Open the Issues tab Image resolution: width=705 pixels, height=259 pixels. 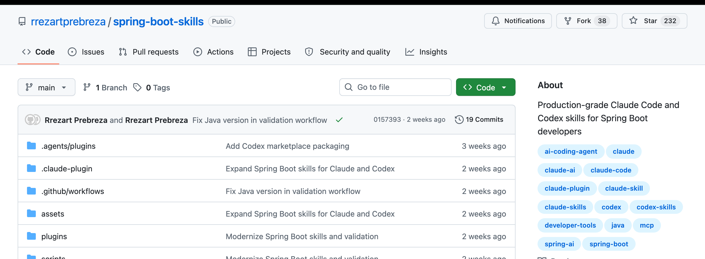[x=86, y=52]
